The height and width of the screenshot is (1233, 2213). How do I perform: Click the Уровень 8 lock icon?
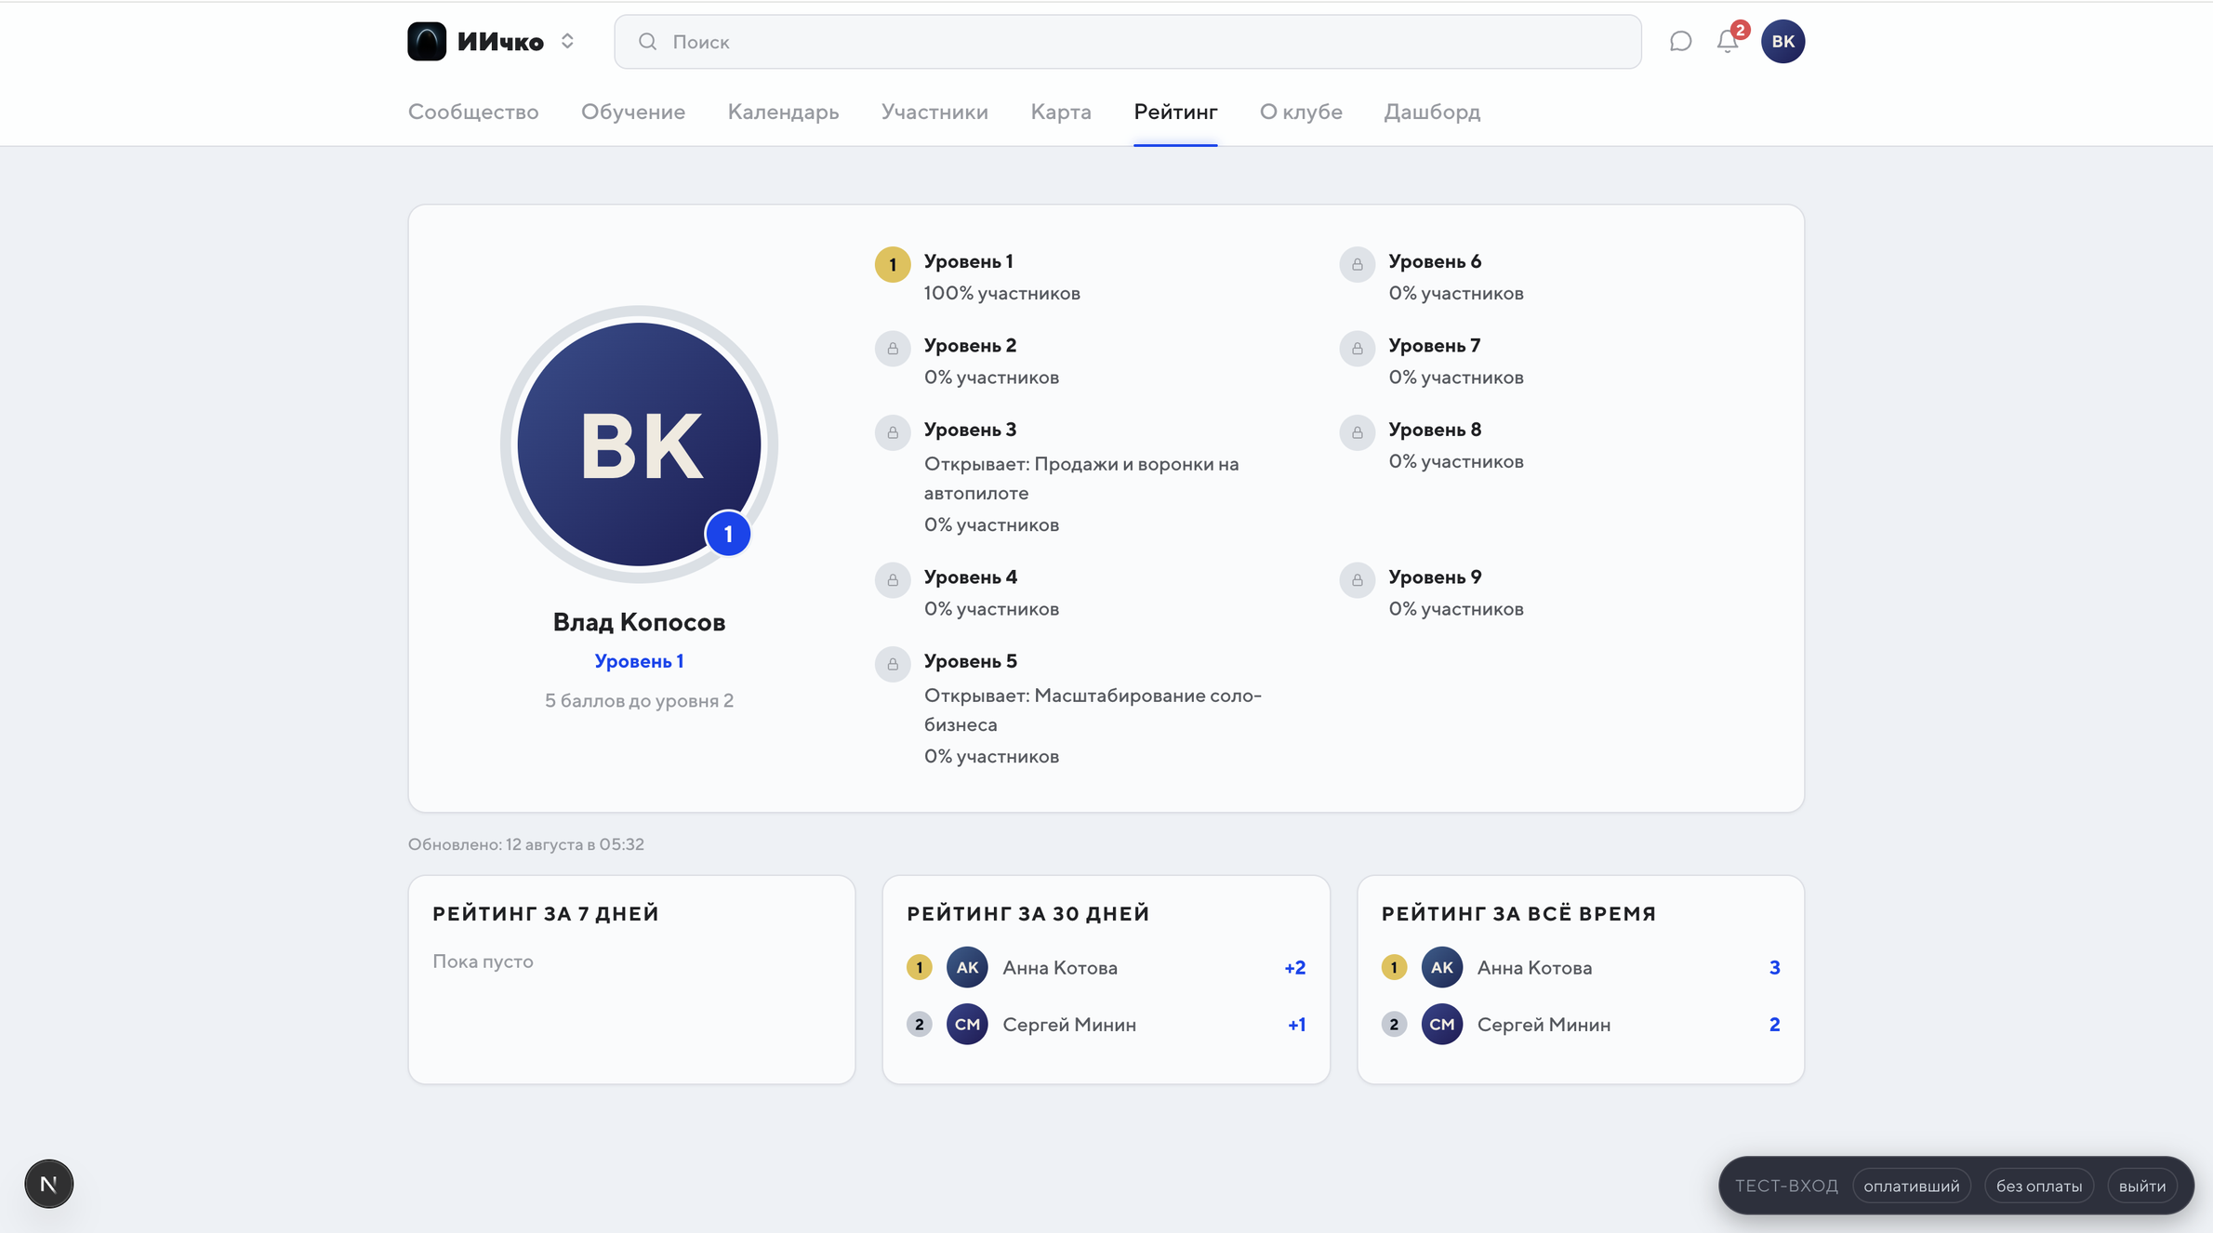[x=1357, y=432]
